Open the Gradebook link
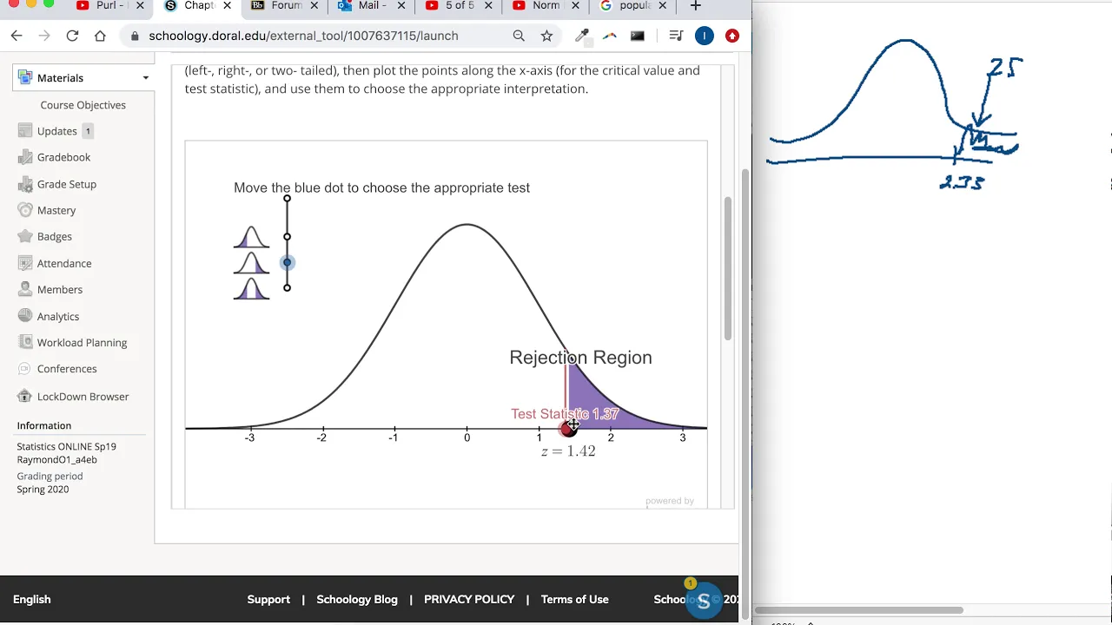The image size is (1112, 625). pyautogui.click(x=63, y=157)
